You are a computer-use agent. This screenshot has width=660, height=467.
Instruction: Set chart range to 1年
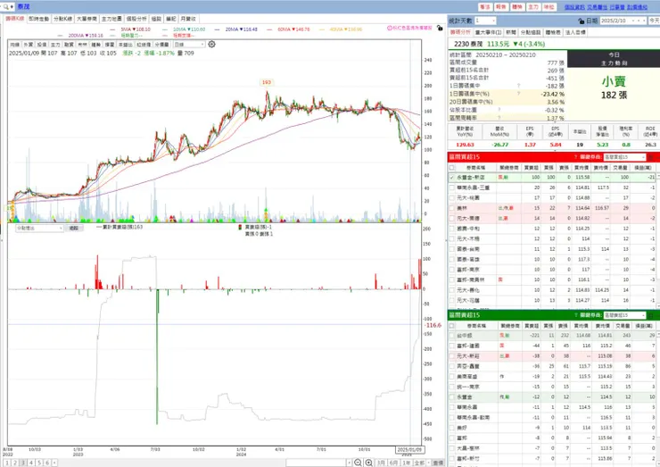[x=406, y=463]
